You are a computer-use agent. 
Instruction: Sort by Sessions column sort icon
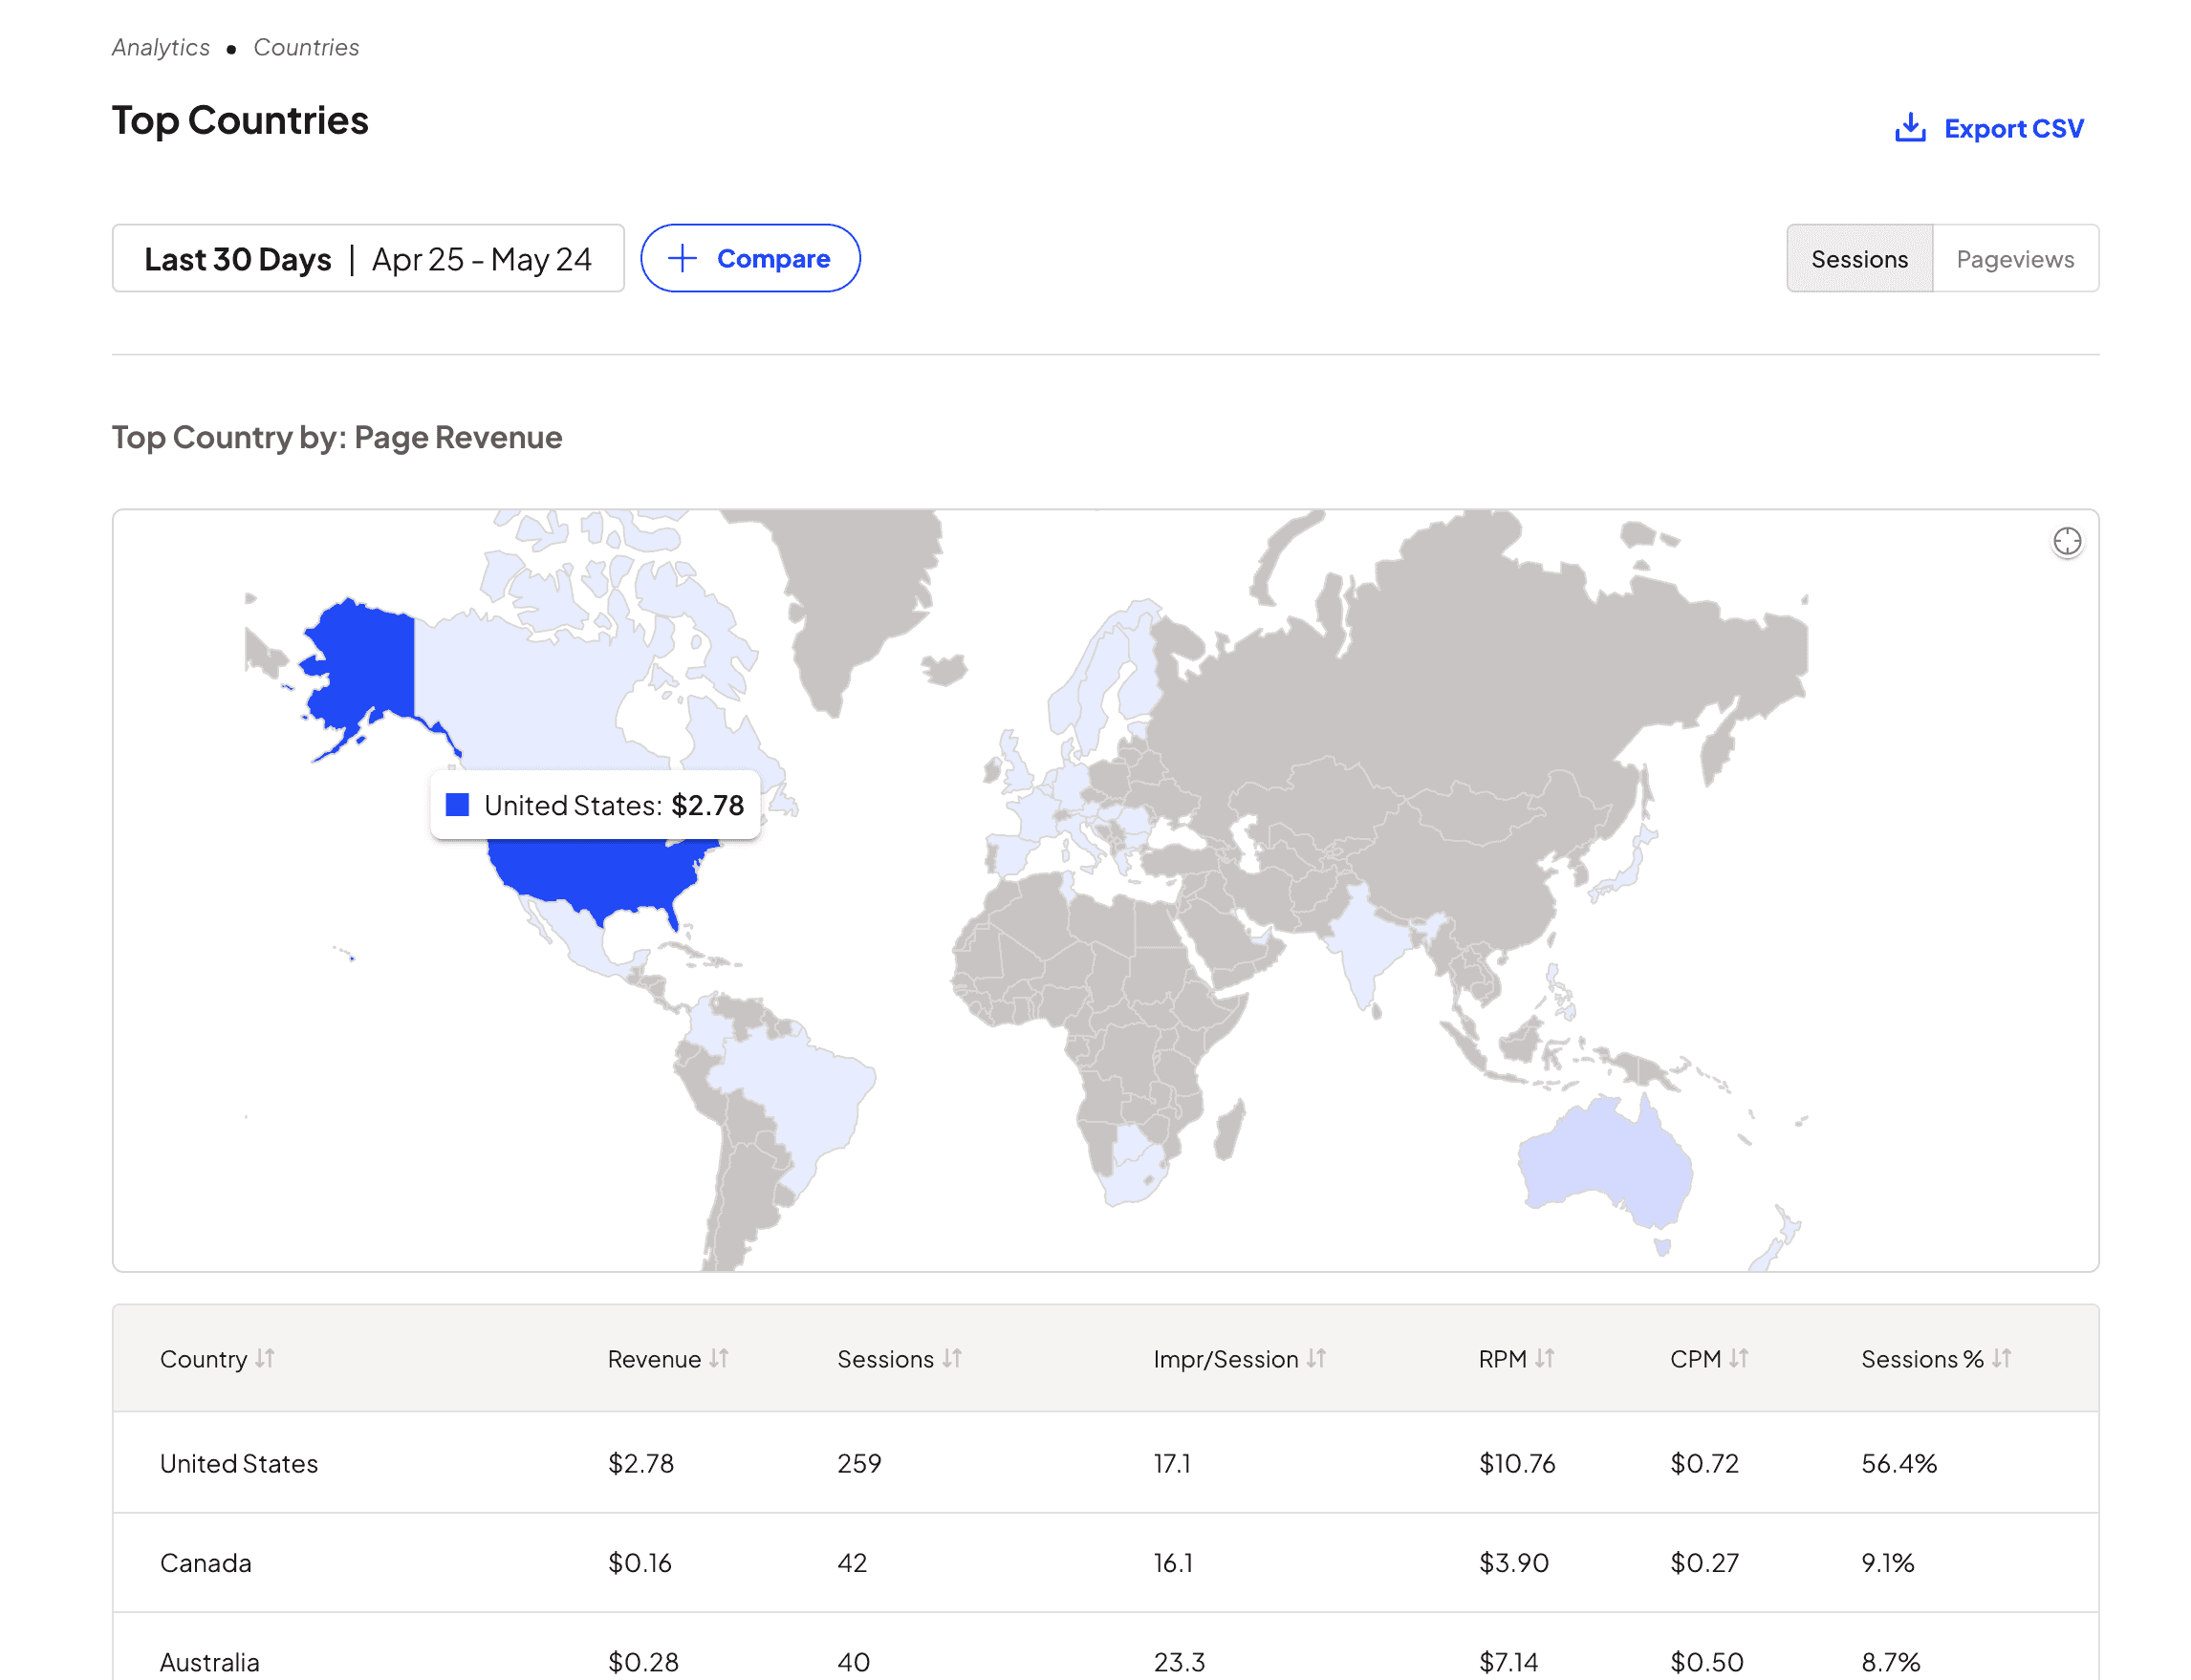pos(951,1358)
